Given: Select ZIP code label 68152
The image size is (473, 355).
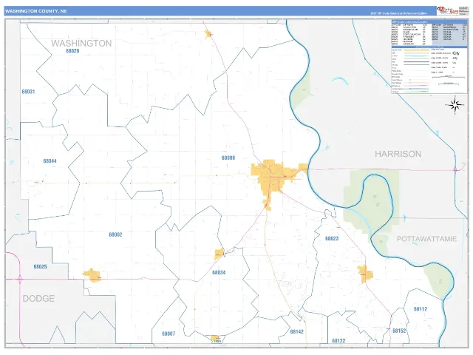Looking at the screenshot, I should click(399, 331).
